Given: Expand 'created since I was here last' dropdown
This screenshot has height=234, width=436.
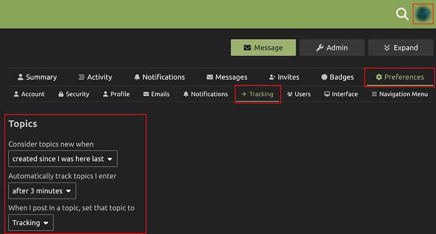Looking at the screenshot, I should click(63, 159).
